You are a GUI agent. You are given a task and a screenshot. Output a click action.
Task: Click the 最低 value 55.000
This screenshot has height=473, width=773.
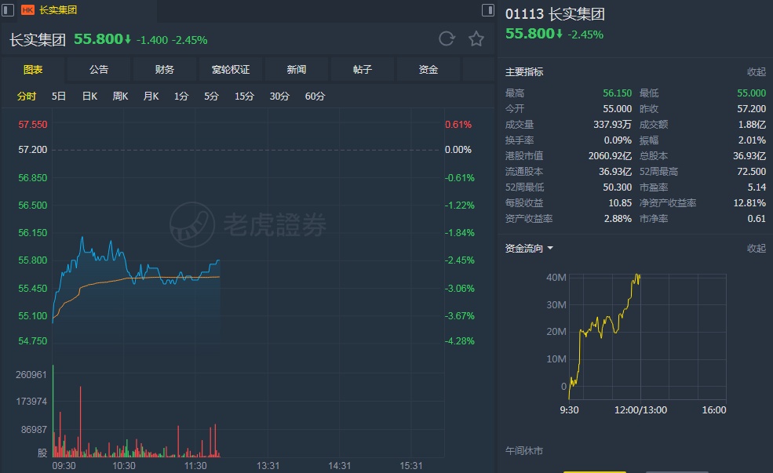[x=751, y=93]
